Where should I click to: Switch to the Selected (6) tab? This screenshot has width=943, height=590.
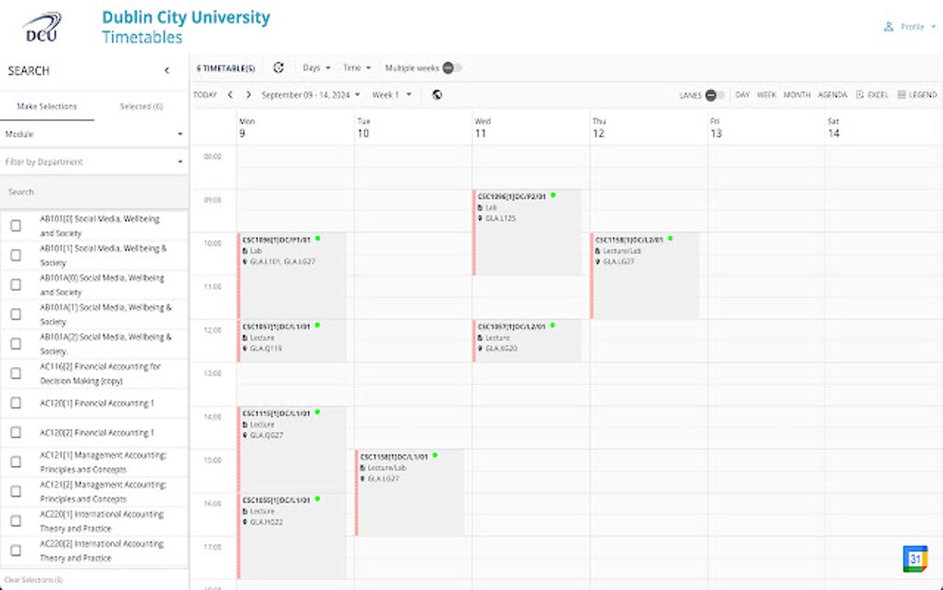tap(141, 106)
